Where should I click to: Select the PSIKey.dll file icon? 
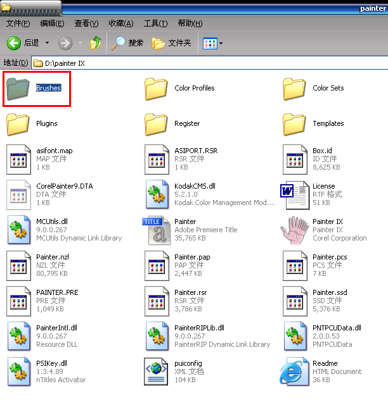(19, 371)
